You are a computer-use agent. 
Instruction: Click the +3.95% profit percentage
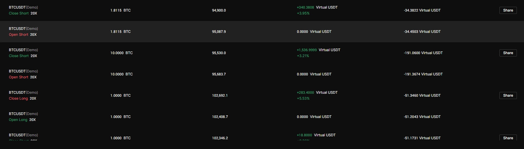[303, 13]
